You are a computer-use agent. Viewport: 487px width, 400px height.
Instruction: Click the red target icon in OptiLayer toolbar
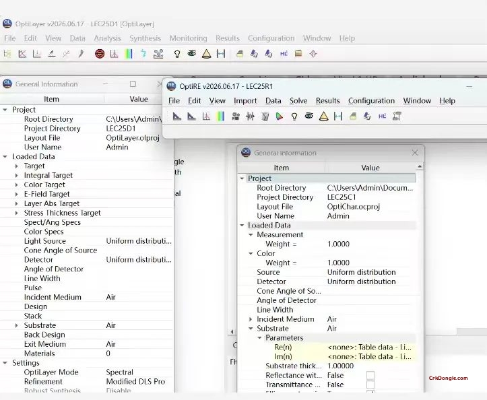[x=100, y=54]
